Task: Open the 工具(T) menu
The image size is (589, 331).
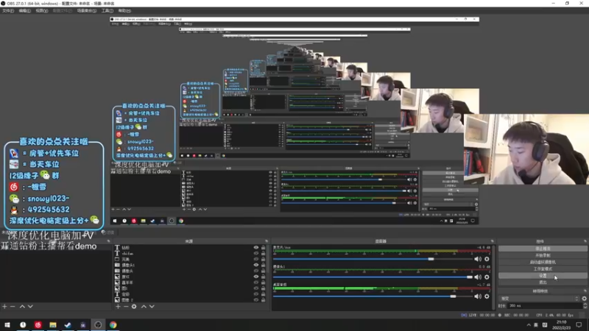Action: coord(107,10)
